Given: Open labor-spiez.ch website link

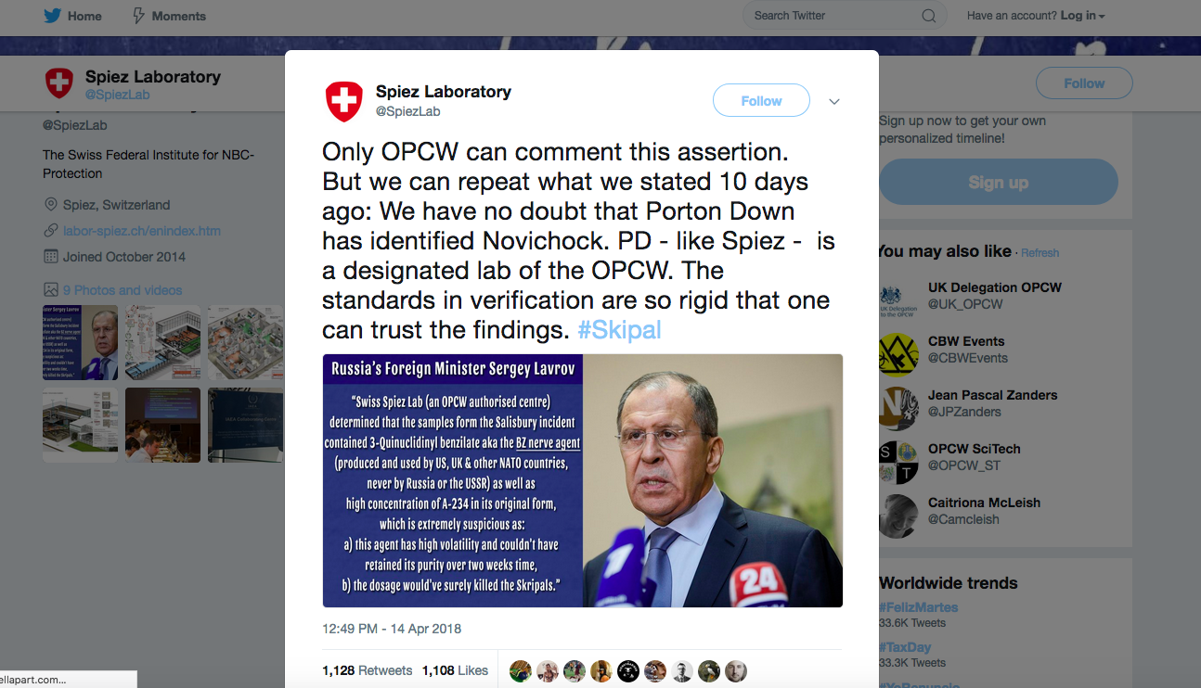Looking at the screenshot, I should [142, 231].
